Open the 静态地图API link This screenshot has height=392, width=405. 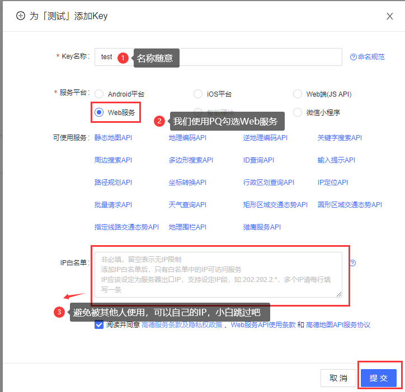point(113,138)
